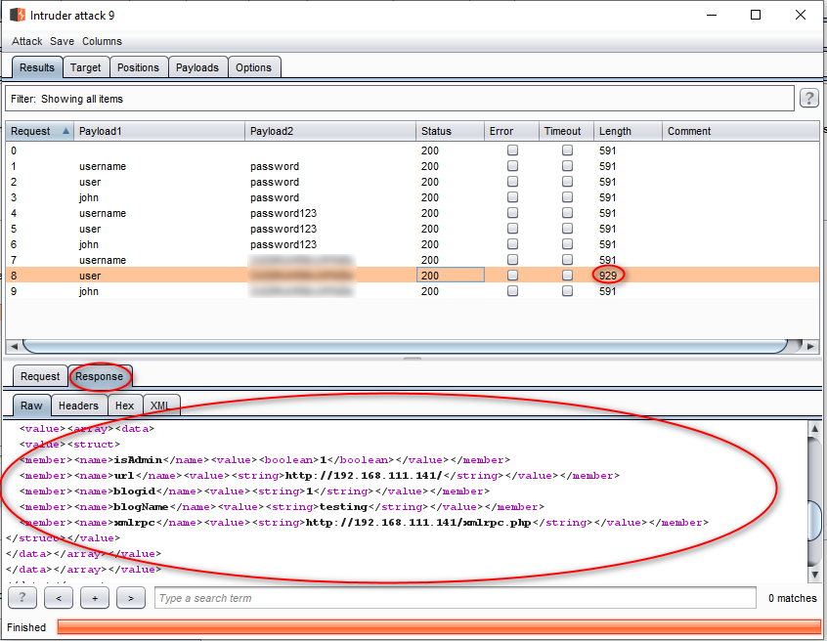Open the filter help question mark icon
Viewport: 827px width, 641px height.
tap(808, 99)
